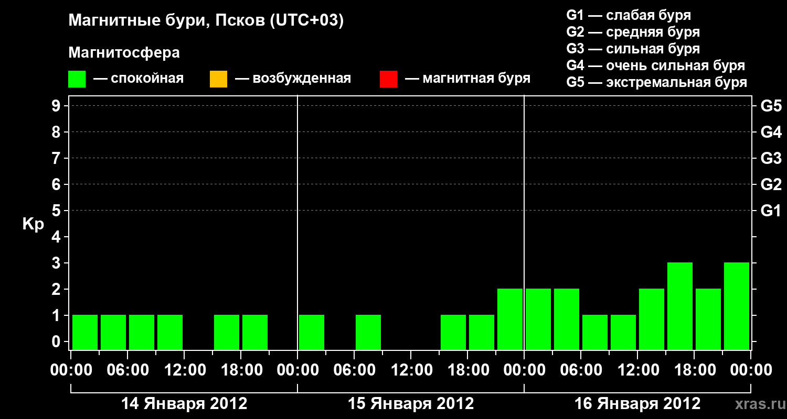Viewport: 787px width, 419px height.
Task: Click the '— спокойная' legend label
Action: (x=139, y=79)
